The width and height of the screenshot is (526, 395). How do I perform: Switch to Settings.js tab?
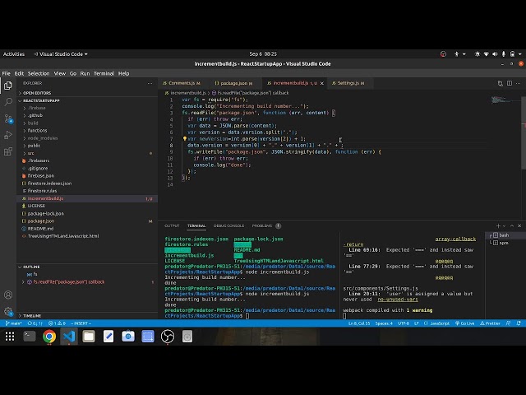[x=350, y=83]
